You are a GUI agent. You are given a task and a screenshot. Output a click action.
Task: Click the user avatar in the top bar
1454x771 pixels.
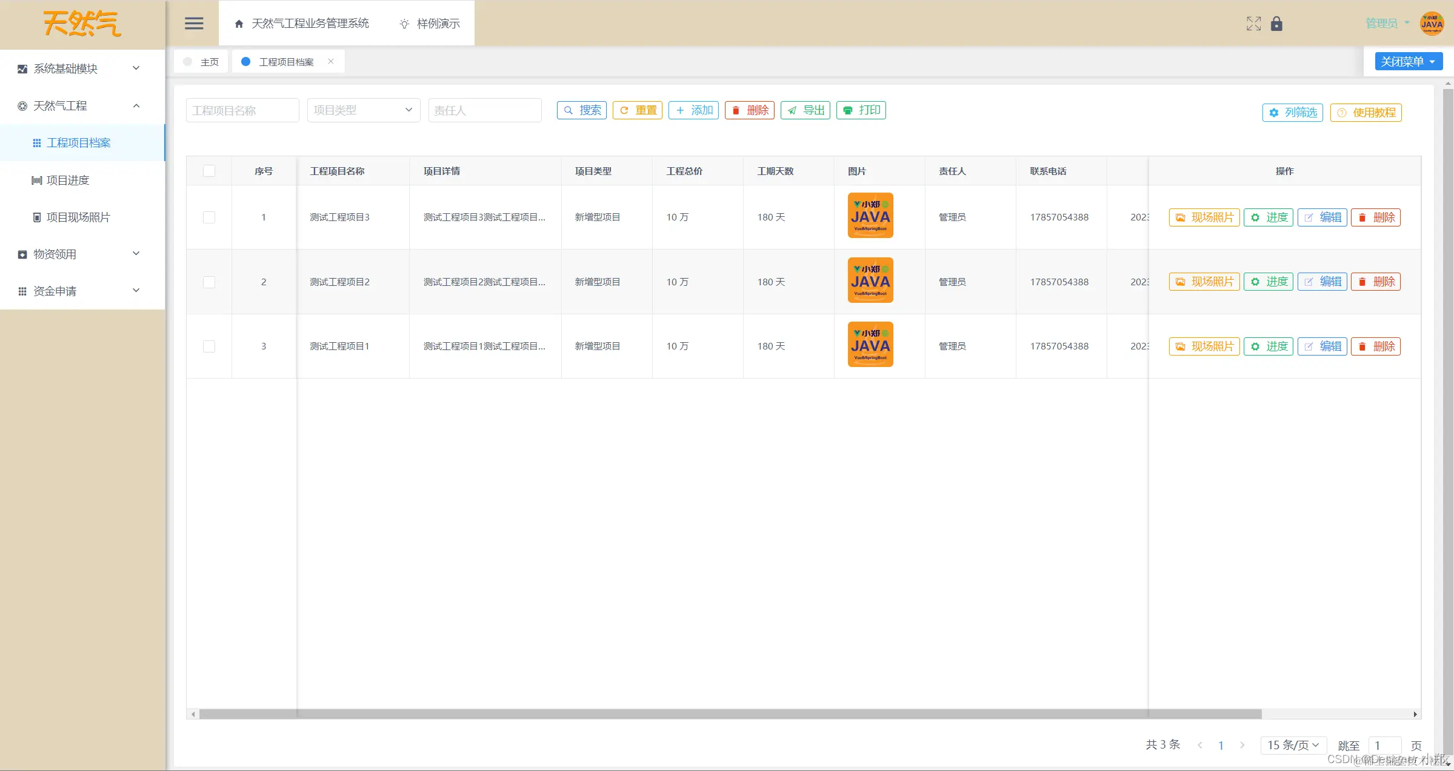coord(1432,24)
